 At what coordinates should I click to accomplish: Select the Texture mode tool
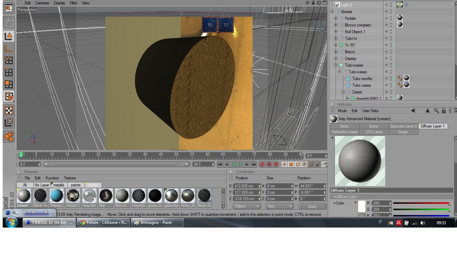coord(9,110)
